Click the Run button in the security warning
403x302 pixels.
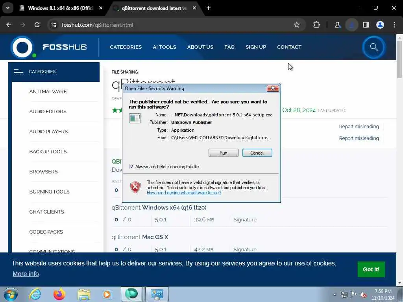(224, 153)
